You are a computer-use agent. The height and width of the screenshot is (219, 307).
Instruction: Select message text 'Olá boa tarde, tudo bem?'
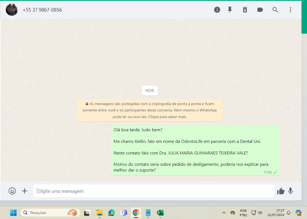138,130
